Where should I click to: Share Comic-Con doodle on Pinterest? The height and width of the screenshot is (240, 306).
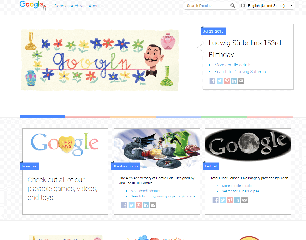pos(139,205)
